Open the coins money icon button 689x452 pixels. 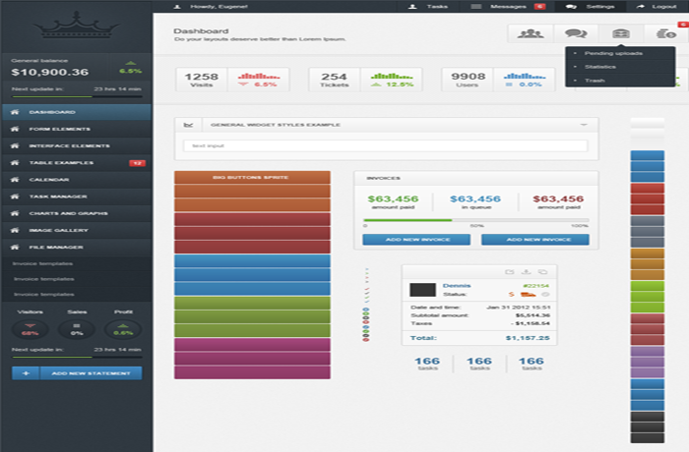point(666,33)
